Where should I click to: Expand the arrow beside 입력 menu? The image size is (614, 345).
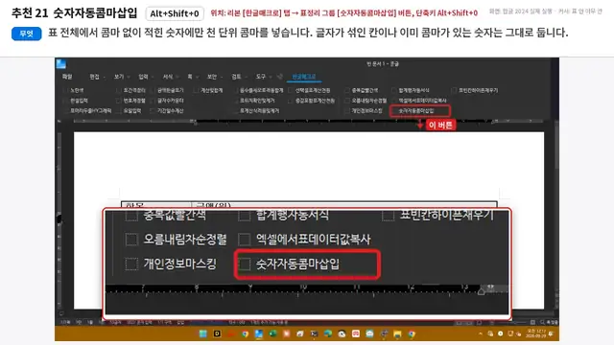click(x=153, y=77)
